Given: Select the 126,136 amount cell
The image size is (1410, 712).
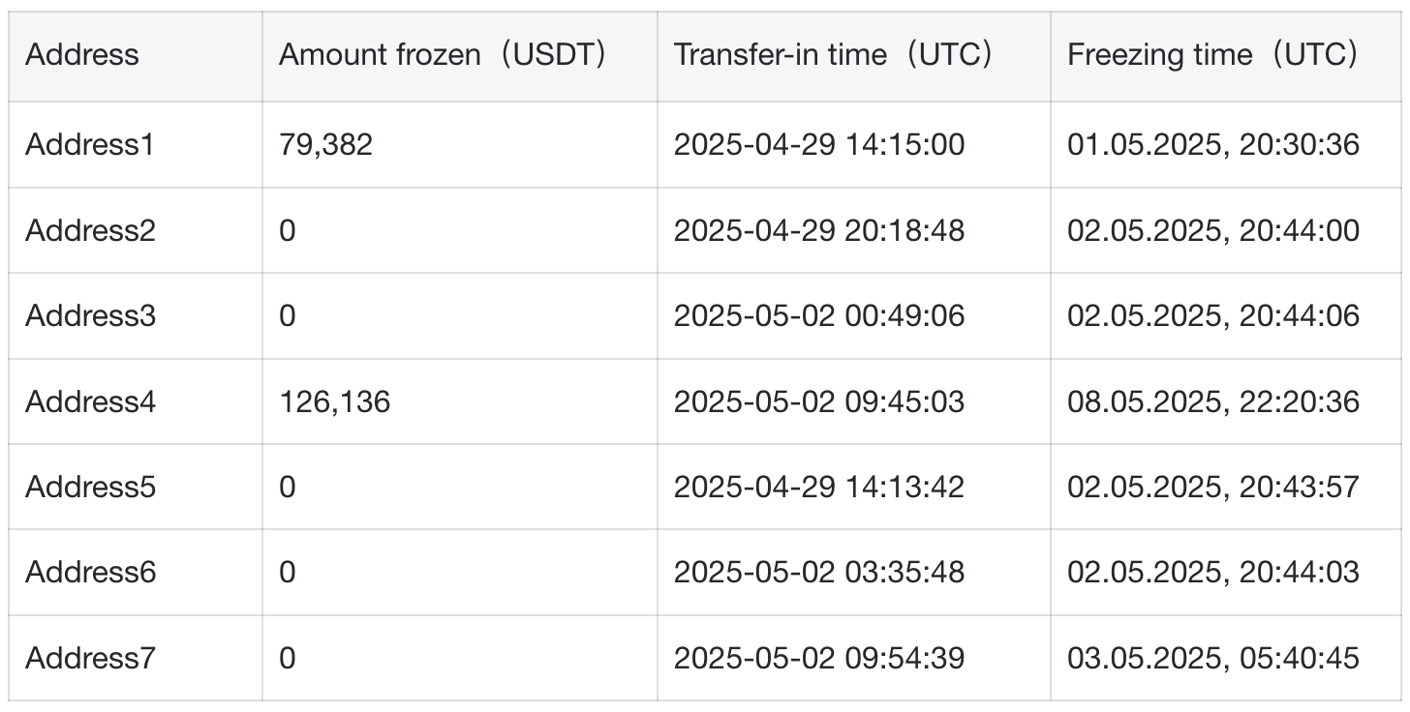Looking at the screenshot, I should [x=335, y=401].
